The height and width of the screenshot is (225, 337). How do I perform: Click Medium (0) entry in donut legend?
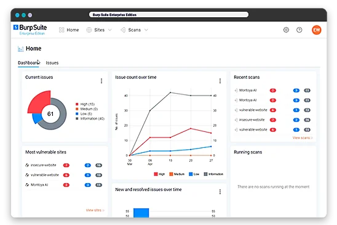click(x=87, y=109)
